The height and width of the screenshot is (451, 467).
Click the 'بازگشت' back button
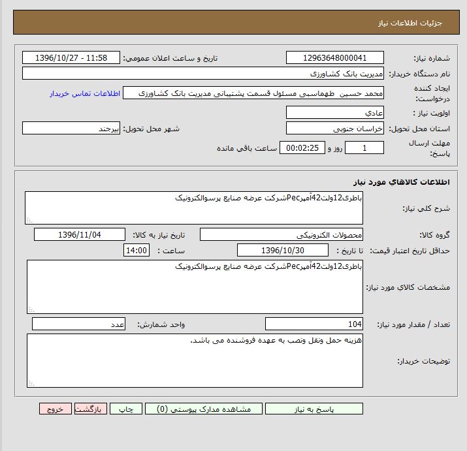(90, 409)
